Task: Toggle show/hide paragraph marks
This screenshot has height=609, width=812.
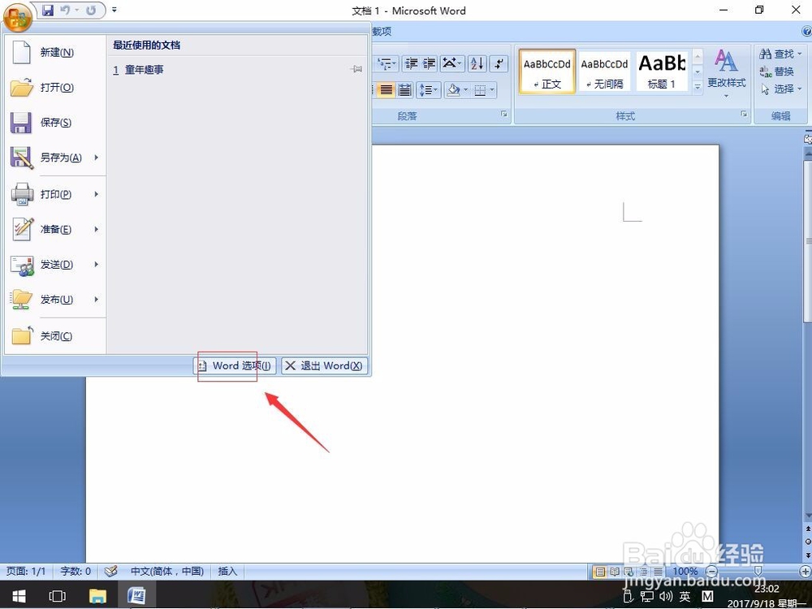Action: click(499, 63)
